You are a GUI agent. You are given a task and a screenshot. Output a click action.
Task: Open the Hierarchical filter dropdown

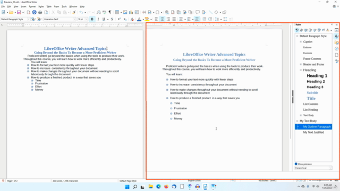(x=313, y=168)
